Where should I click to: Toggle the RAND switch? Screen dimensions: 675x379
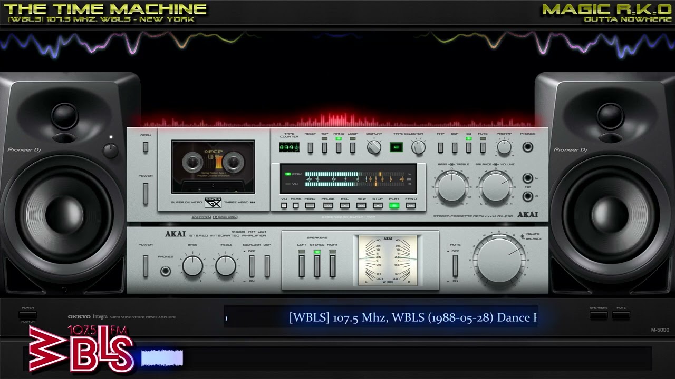tap(339, 147)
